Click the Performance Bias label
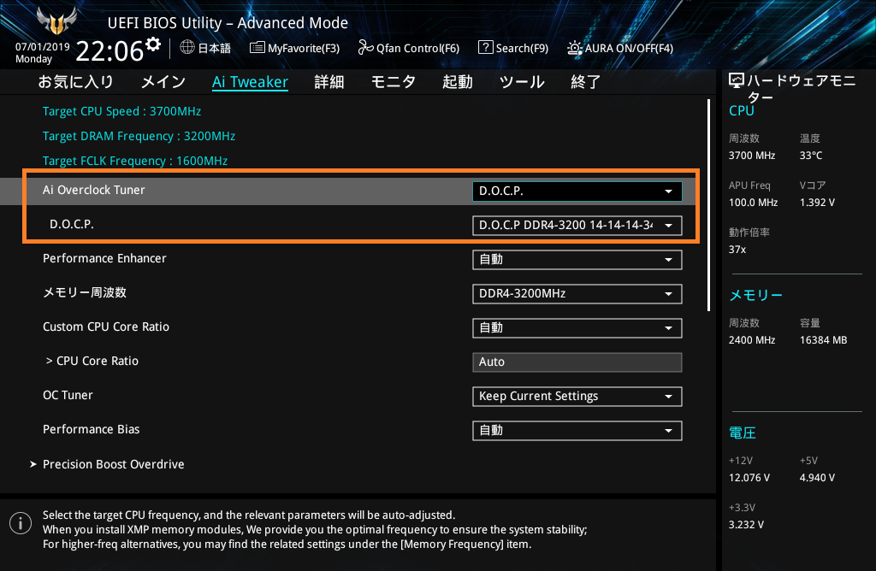Image resolution: width=876 pixels, height=571 pixels. point(91,429)
